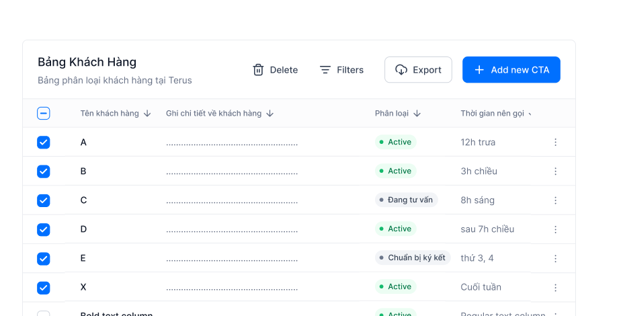This screenshot has height=316, width=623.
Task: Open the three-dot menu for row E
Action: [x=555, y=258]
